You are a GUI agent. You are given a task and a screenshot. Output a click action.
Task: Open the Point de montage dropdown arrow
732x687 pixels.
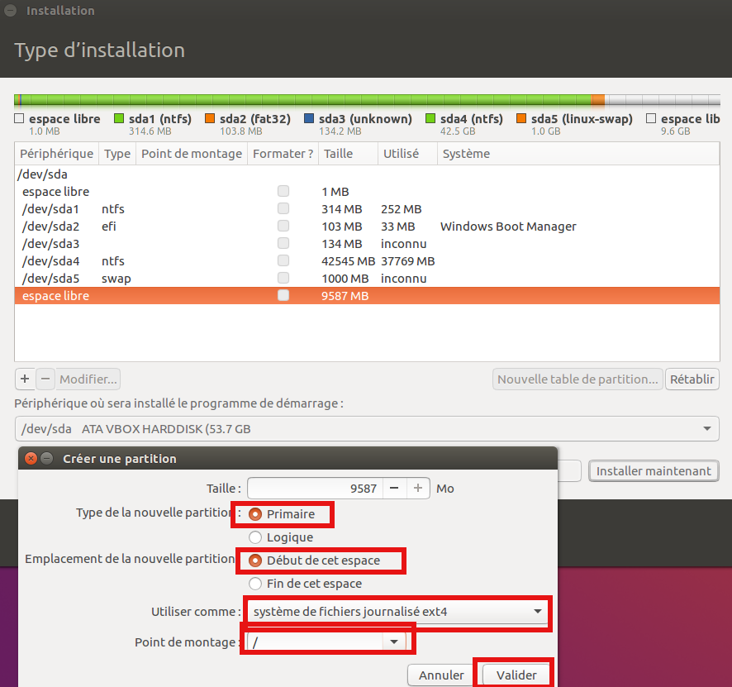click(394, 642)
